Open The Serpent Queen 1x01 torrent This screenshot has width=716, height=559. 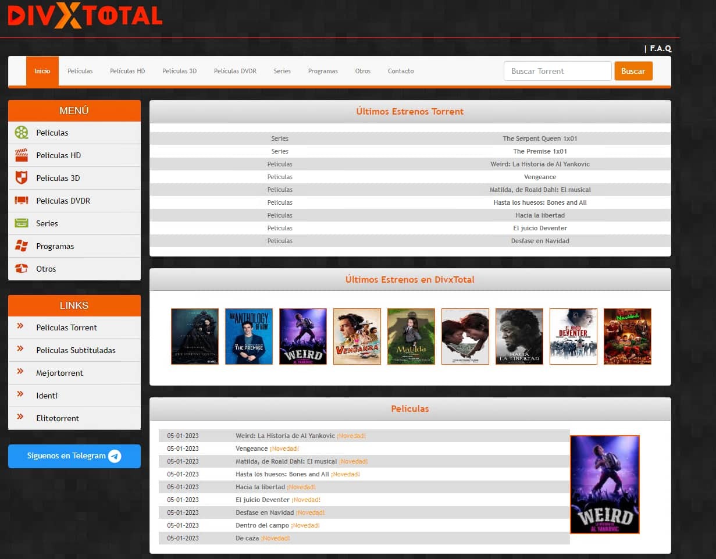tap(540, 138)
